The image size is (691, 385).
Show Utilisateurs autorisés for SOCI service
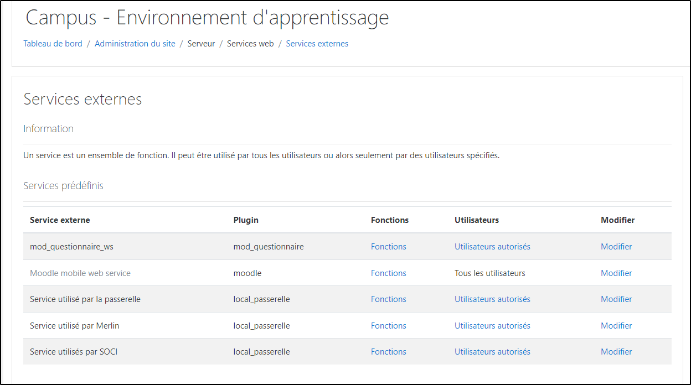(x=492, y=352)
